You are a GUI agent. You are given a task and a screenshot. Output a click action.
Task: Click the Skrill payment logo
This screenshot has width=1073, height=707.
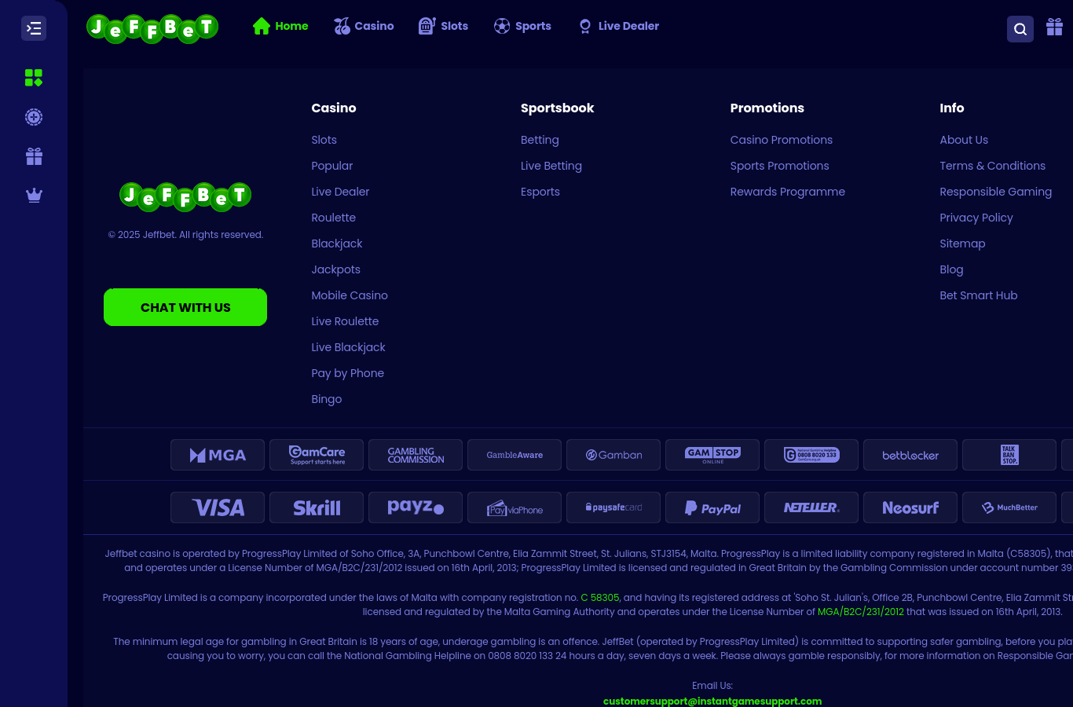[x=317, y=507]
